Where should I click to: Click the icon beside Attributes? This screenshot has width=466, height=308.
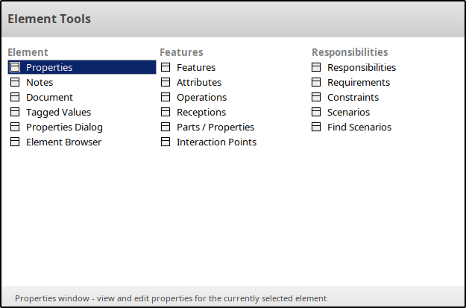click(x=166, y=82)
